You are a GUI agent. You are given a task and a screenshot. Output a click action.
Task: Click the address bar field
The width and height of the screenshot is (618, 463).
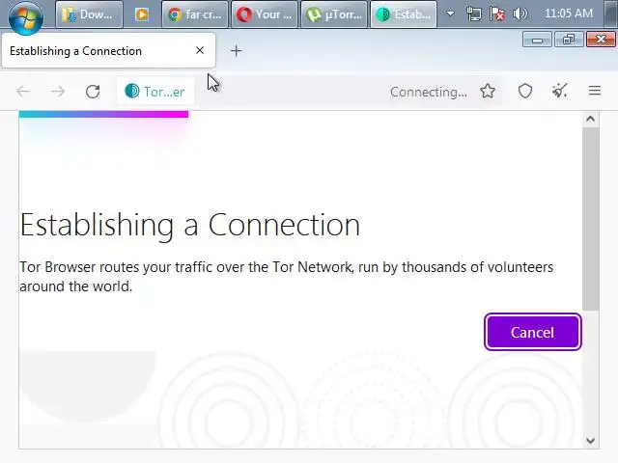coord(309,92)
